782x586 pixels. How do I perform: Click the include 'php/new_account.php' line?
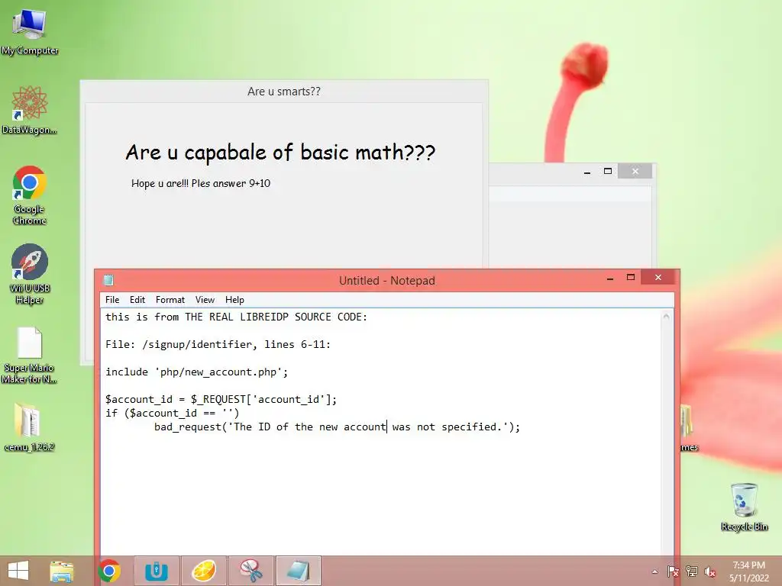click(196, 372)
